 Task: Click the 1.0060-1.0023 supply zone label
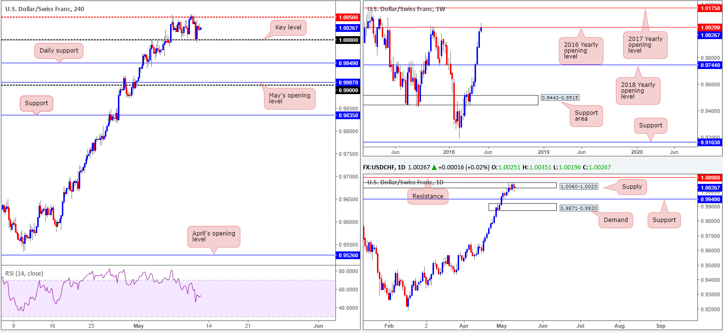pyautogui.click(x=578, y=186)
